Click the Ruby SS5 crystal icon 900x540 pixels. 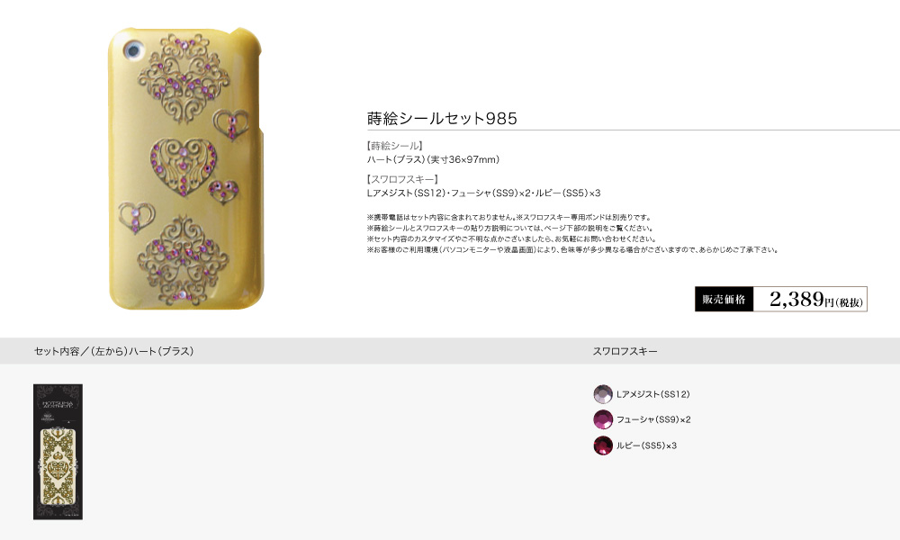click(x=603, y=445)
